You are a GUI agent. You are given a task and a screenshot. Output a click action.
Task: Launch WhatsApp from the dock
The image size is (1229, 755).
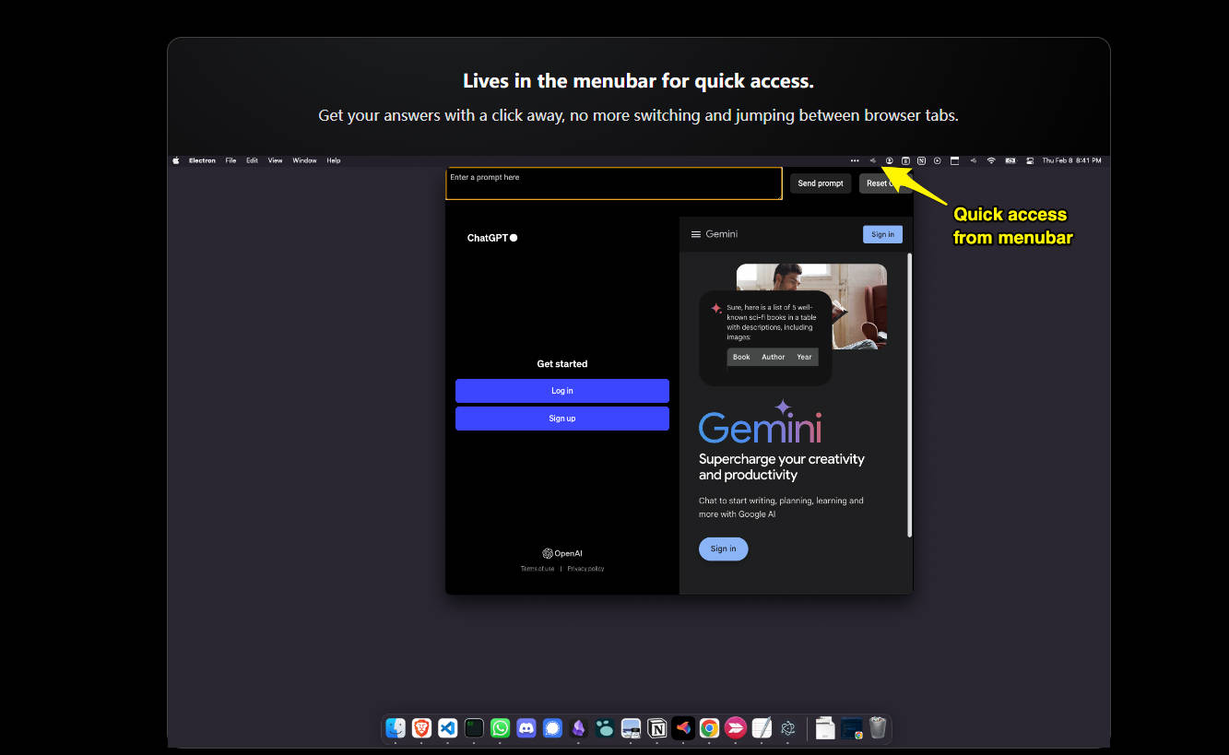pyautogui.click(x=500, y=728)
